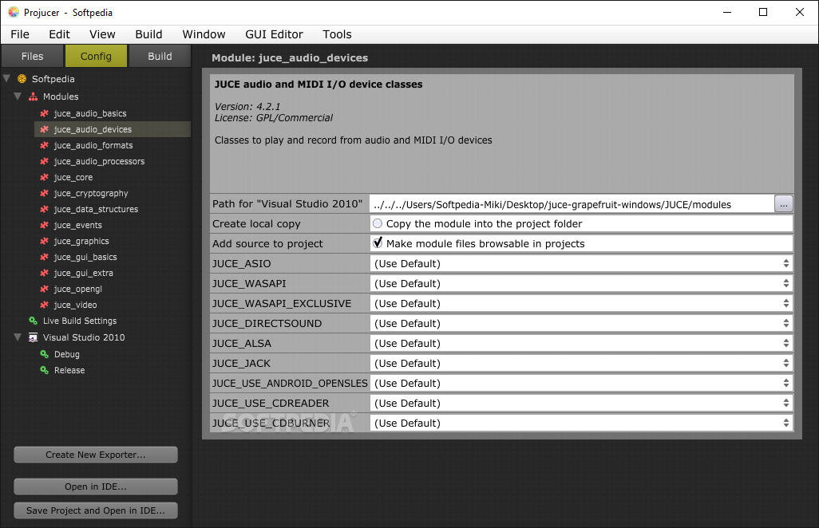Click the juce_events module icon
The height and width of the screenshot is (528, 819).
[45, 225]
